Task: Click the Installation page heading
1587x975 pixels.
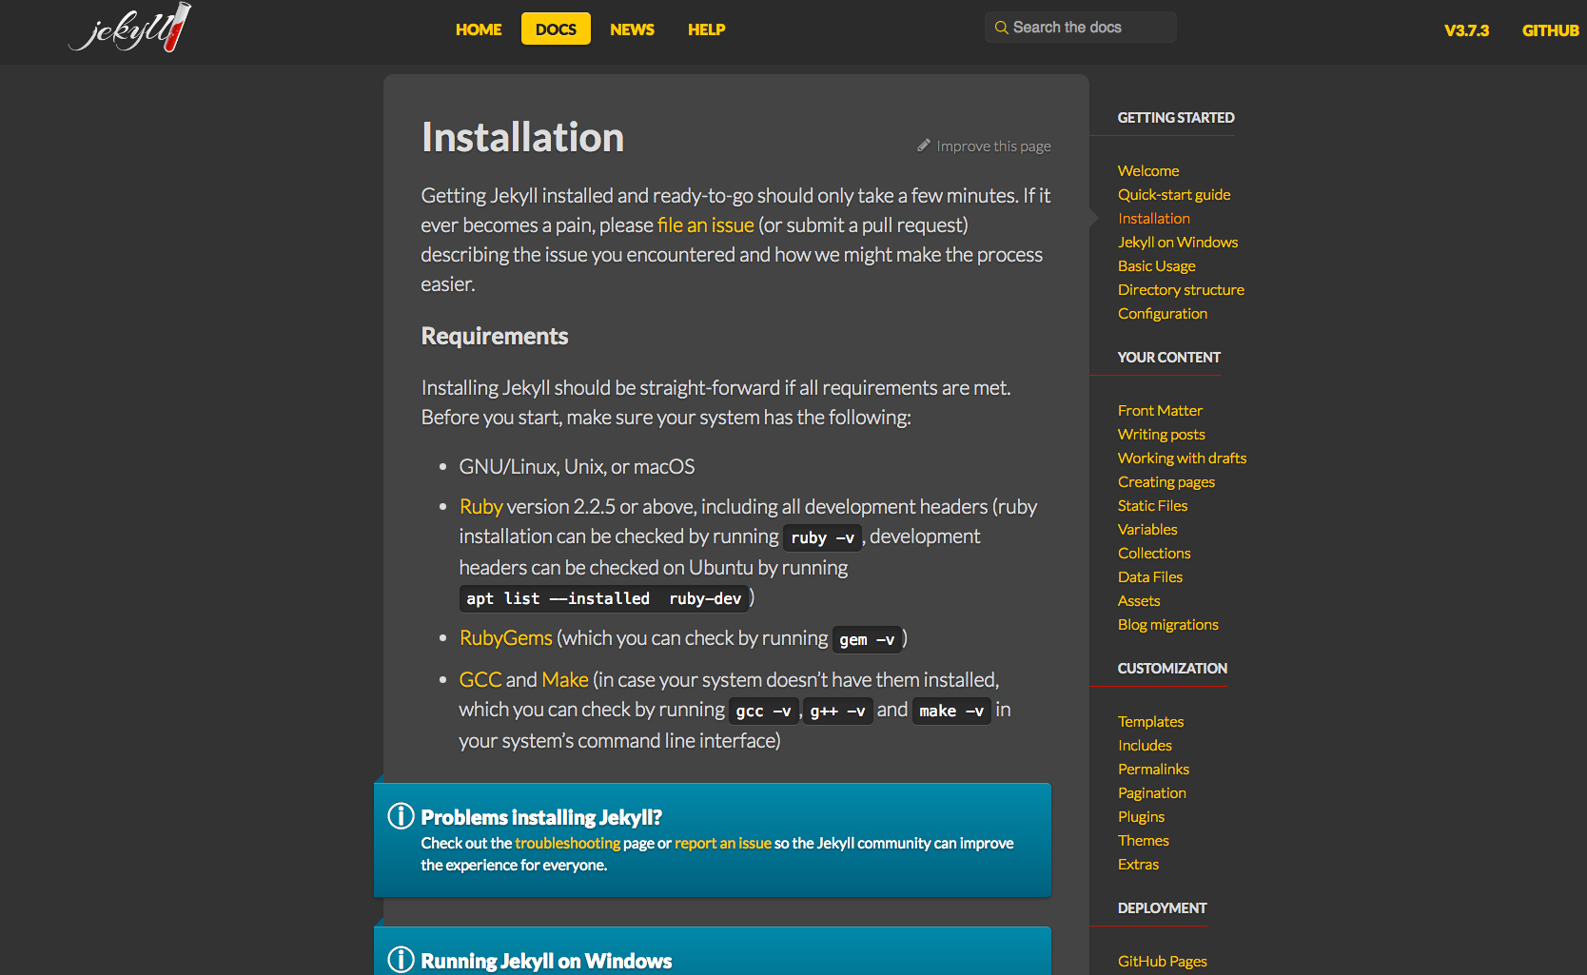Action: click(522, 138)
